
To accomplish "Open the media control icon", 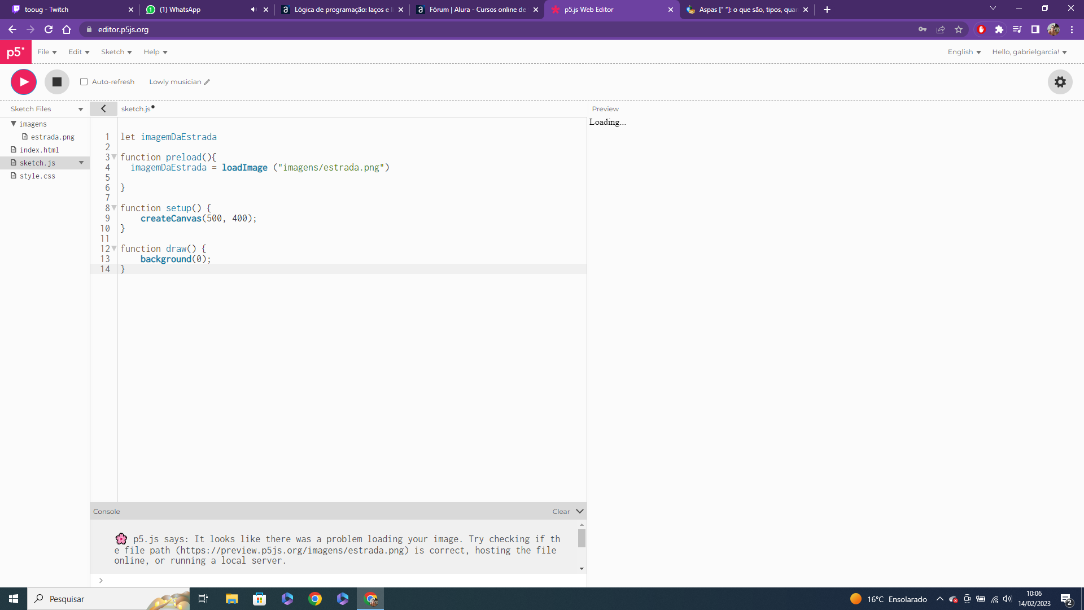I will [x=1017, y=29].
